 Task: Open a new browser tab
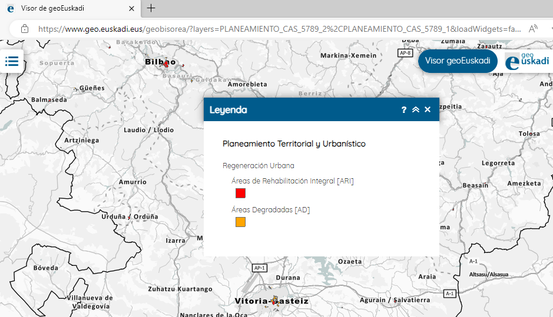(151, 8)
